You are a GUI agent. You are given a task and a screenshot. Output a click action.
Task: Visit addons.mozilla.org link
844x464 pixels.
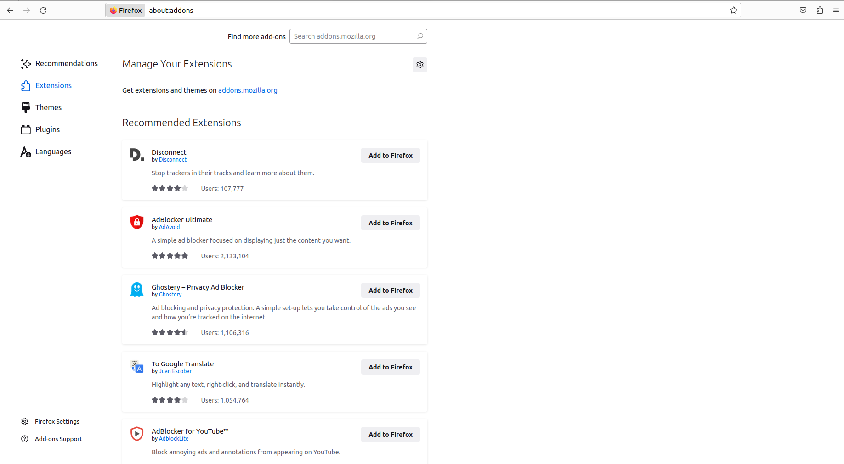coord(247,90)
